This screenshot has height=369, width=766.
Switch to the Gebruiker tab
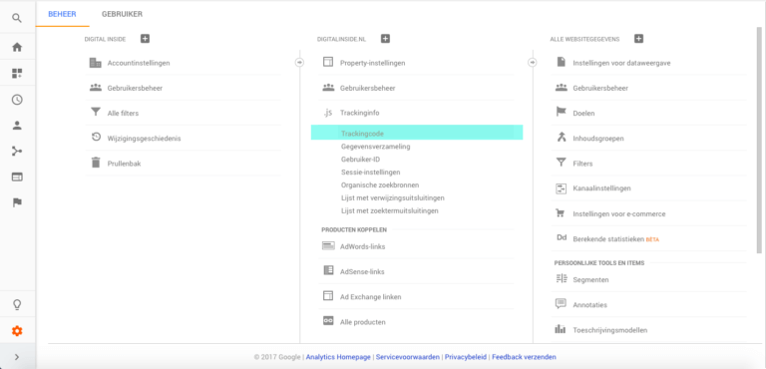pos(122,14)
